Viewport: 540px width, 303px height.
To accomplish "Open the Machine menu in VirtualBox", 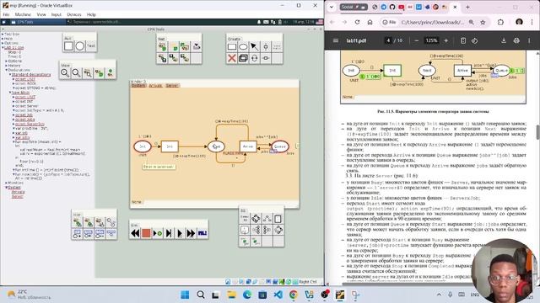I will tap(23, 14).
